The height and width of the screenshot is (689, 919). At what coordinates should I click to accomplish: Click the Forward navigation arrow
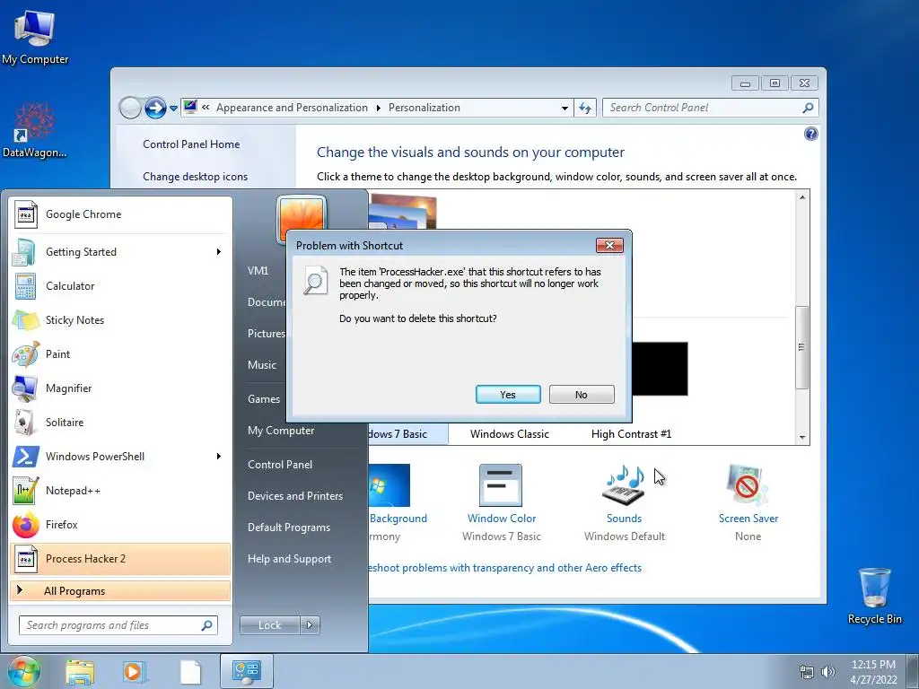(x=155, y=108)
